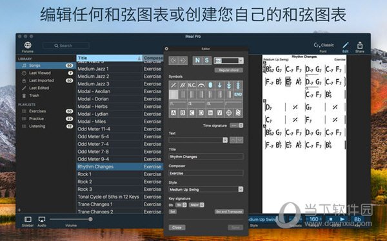Insert section A rehearsal mark

coord(174,112)
